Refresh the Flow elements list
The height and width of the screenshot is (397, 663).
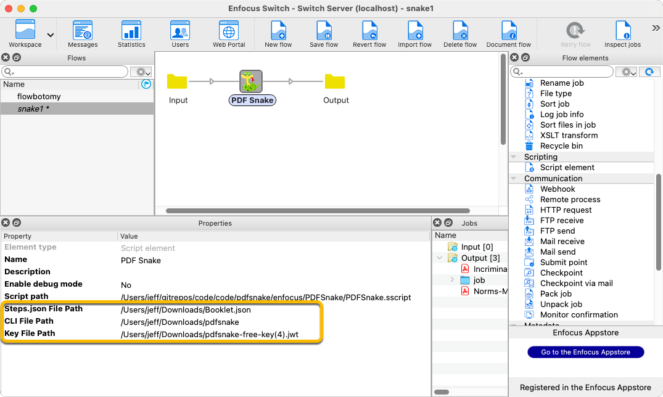pyautogui.click(x=649, y=72)
